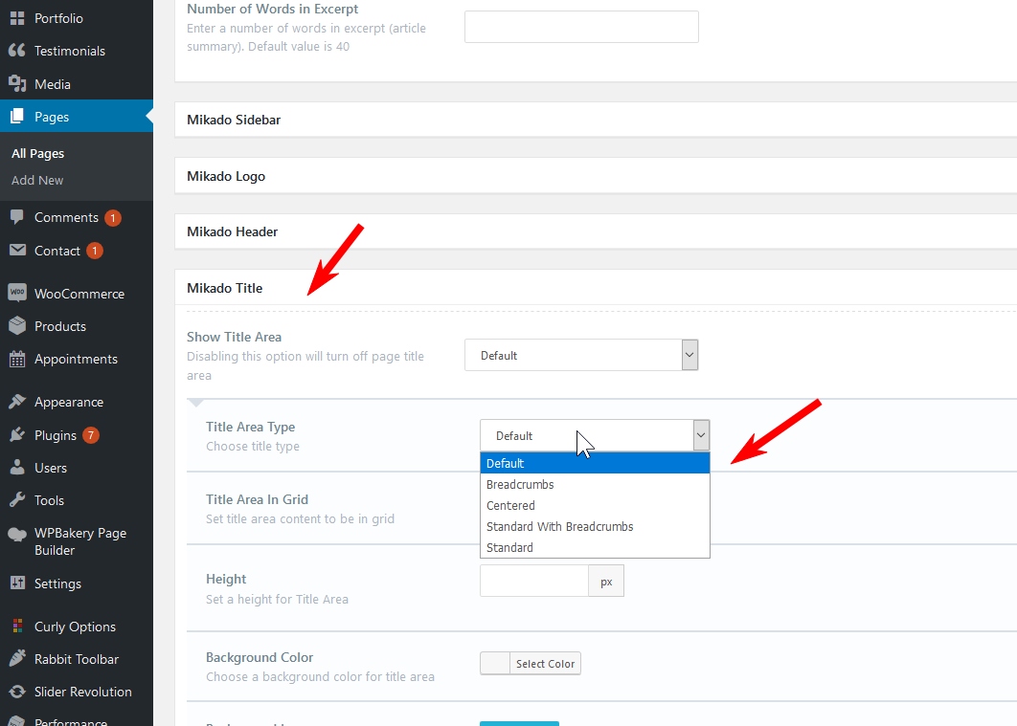The height and width of the screenshot is (726, 1017).
Task: Open the Rabbit Toolbar menu
Action: coord(77,659)
